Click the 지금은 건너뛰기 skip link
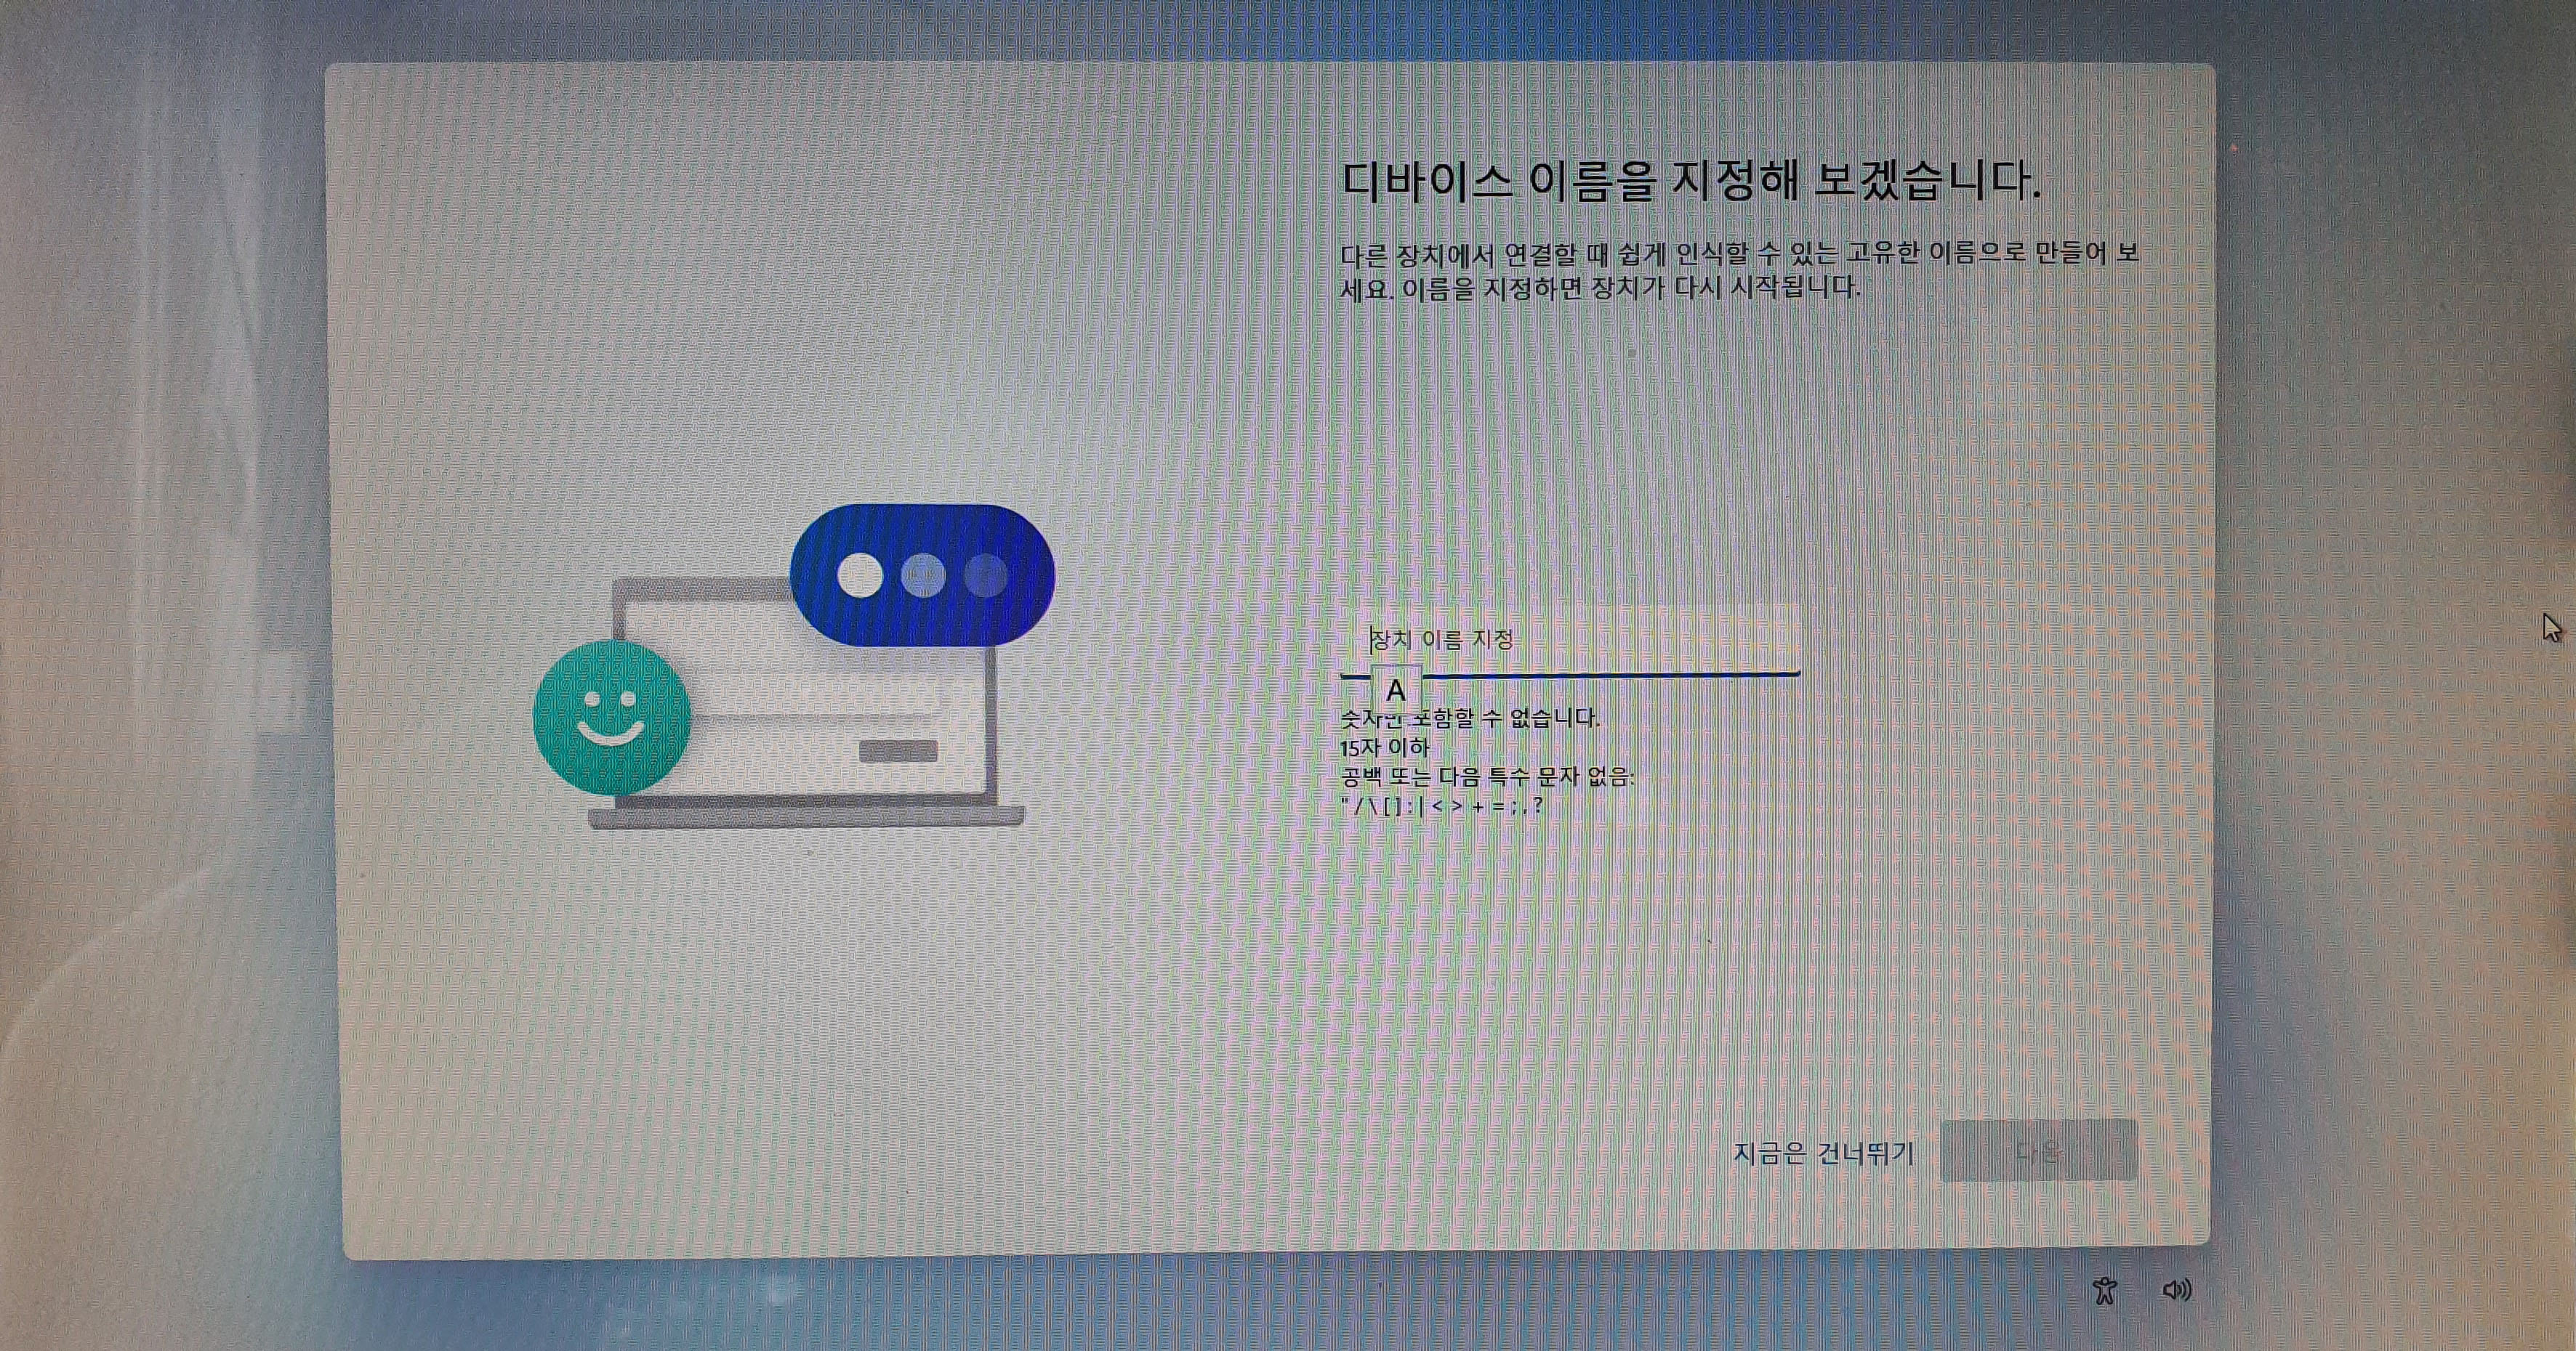This screenshot has width=2576, height=1351. [1823, 1153]
